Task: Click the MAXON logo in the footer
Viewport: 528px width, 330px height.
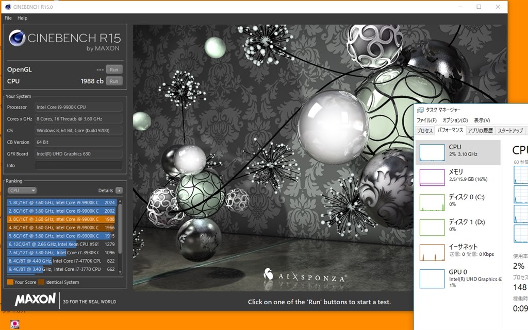Action: pyautogui.click(x=36, y=299)
